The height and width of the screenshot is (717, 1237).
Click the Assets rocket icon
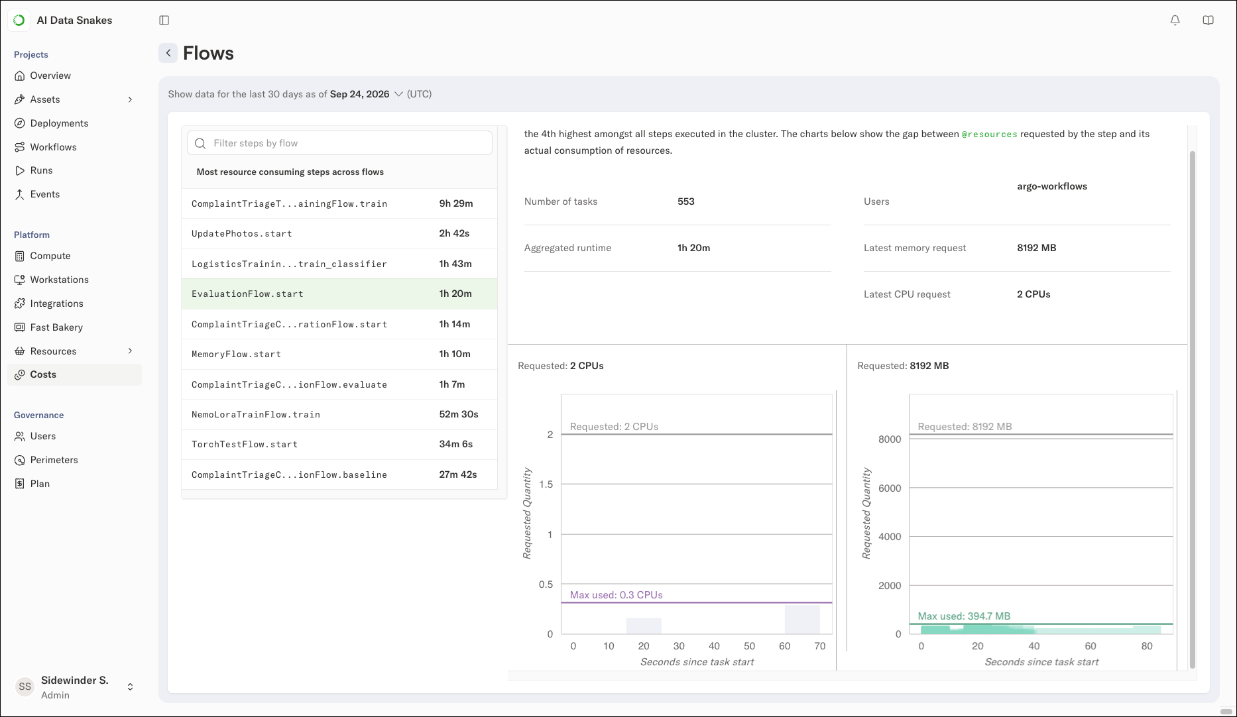click(20, 99)
